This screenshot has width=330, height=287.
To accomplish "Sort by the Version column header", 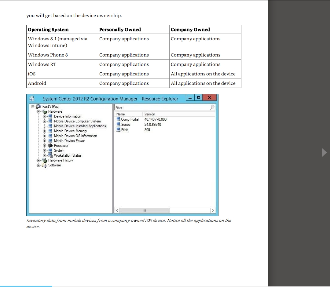I will click(150, 114).
